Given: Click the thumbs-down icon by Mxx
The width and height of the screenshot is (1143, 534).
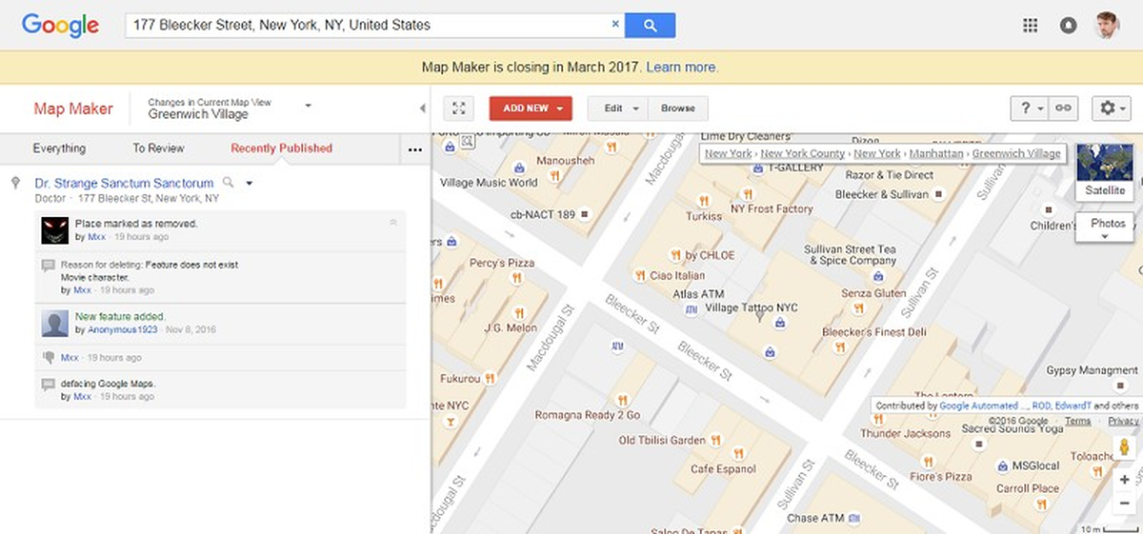Looking at the screenshot, I should coord(49,358).
